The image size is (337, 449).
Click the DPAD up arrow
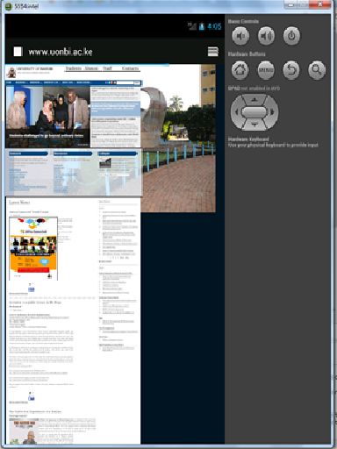coord(255,100)
